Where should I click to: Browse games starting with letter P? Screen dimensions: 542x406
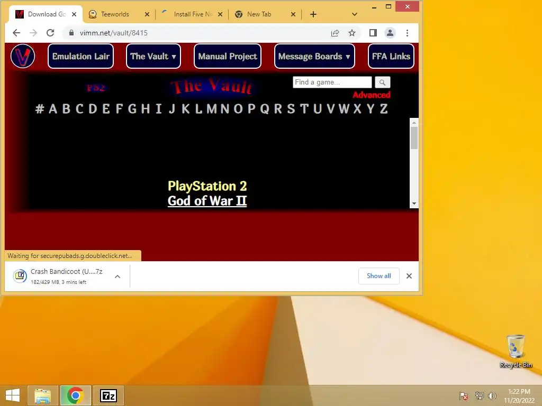(x=251, y=109)
